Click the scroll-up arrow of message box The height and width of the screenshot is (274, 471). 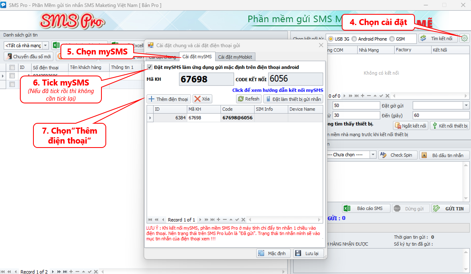(466, 165)
